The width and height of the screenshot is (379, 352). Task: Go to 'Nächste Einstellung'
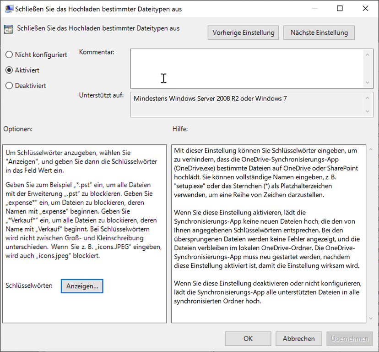tap(319, 33)
